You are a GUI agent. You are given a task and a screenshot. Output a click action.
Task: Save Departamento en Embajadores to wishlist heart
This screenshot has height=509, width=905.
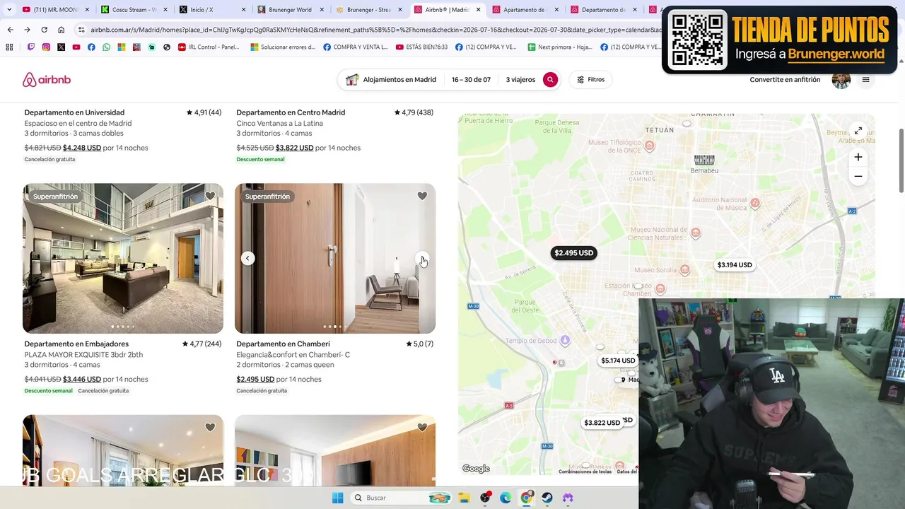pos(210,196)
